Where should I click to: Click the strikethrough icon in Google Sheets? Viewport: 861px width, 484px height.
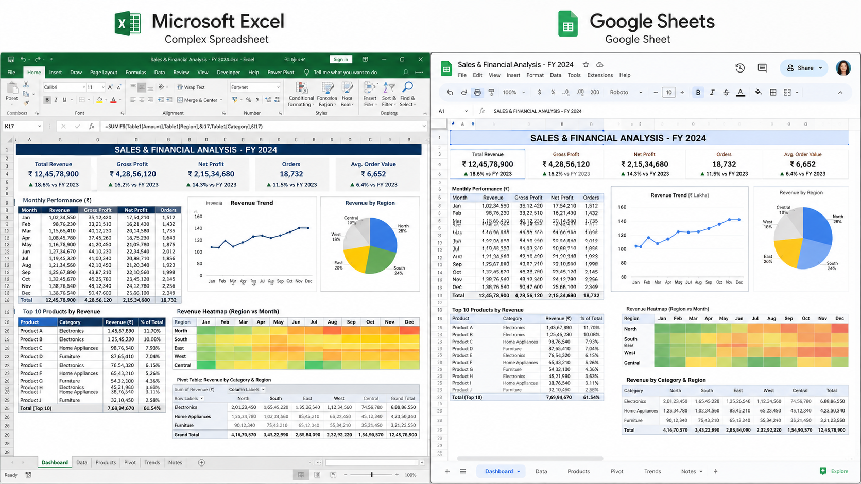tap(726, 93)
